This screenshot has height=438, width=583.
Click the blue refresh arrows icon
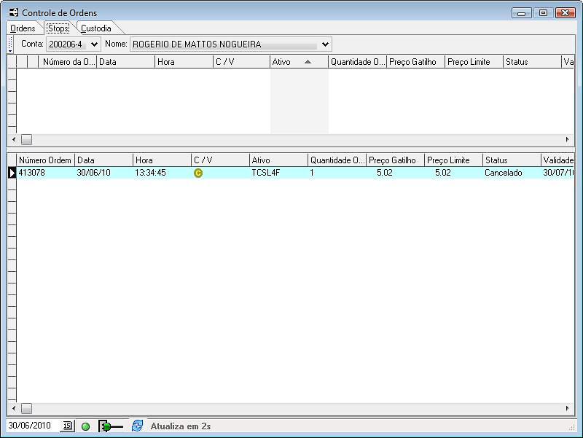click(x=137, y=426)
